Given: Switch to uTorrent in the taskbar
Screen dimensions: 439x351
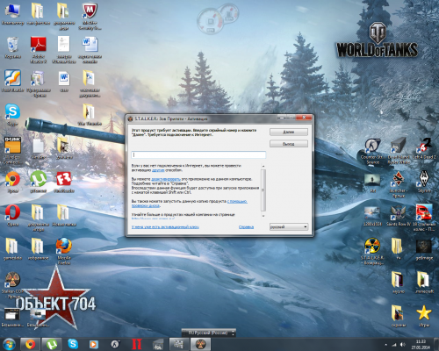Looking at the screenshot, I should [52, 345].
